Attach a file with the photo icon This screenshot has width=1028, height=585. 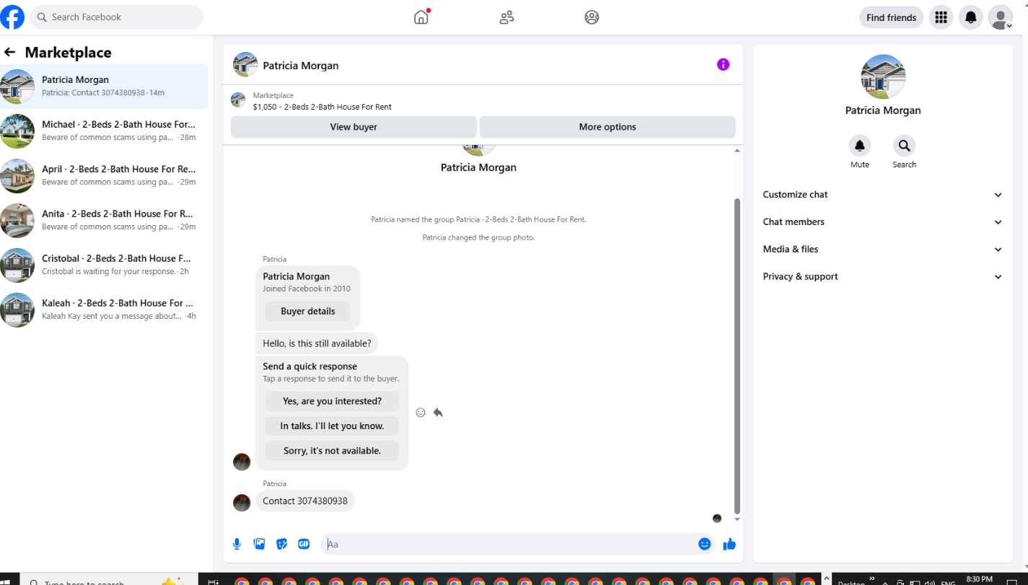[259, 544]
